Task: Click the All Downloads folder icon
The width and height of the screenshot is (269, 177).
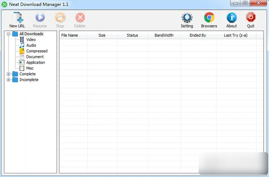Action: pos(15,34)
